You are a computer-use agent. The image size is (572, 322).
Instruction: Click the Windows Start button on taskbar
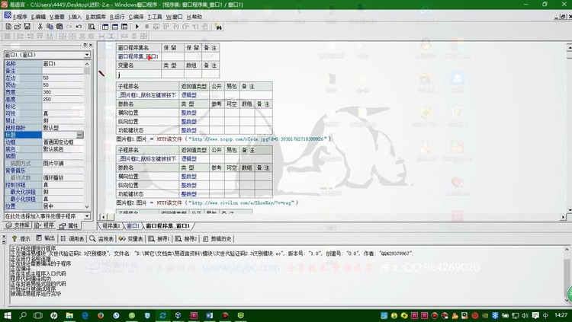(7, 314)
